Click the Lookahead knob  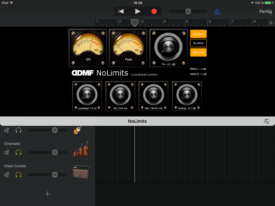point(87,94)
